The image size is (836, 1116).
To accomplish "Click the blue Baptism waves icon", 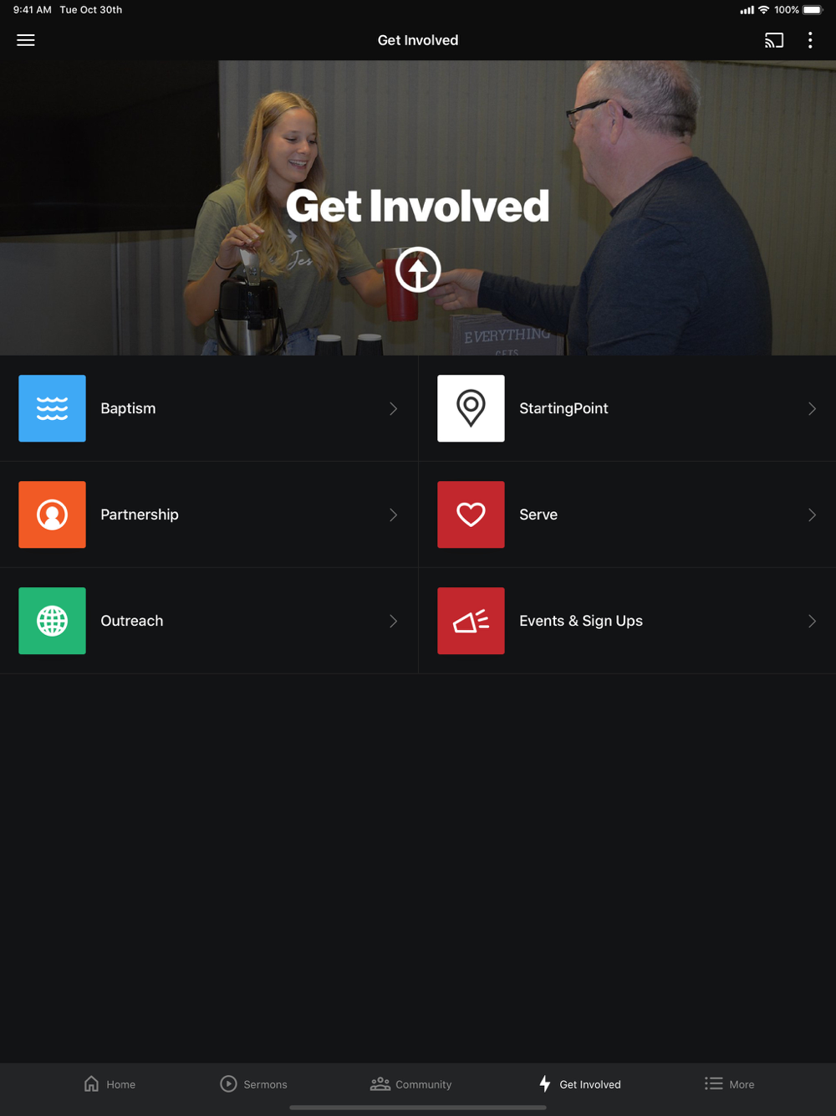I will coord(52,408).
